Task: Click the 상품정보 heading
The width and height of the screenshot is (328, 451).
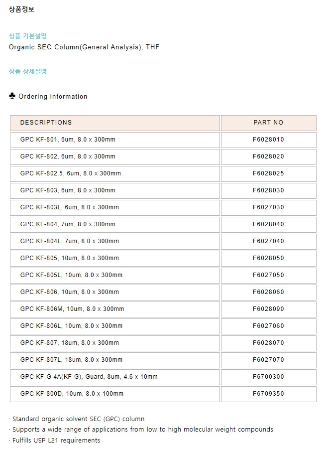Action: [22, 9]
